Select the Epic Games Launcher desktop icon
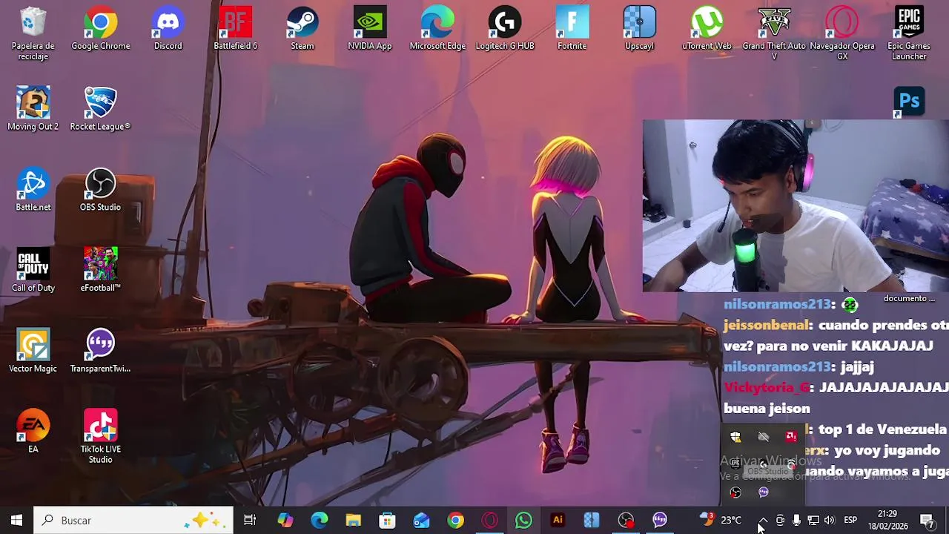This screenshot has height=534, width=949. (x=909, y=33)
